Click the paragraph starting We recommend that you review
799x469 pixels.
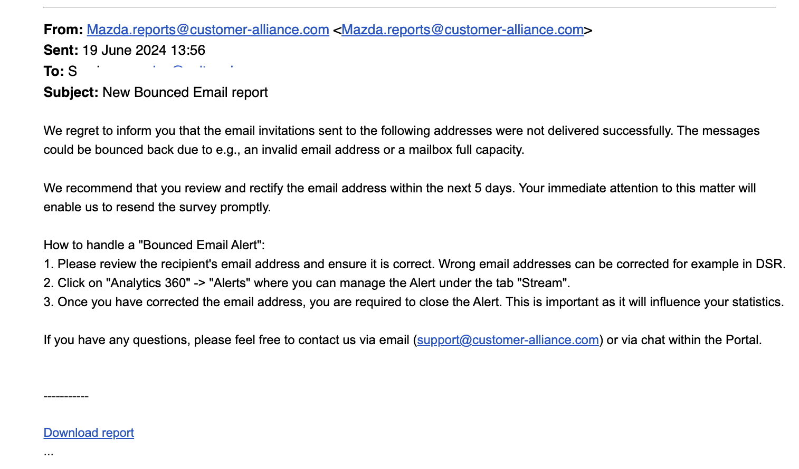[400, 198]
